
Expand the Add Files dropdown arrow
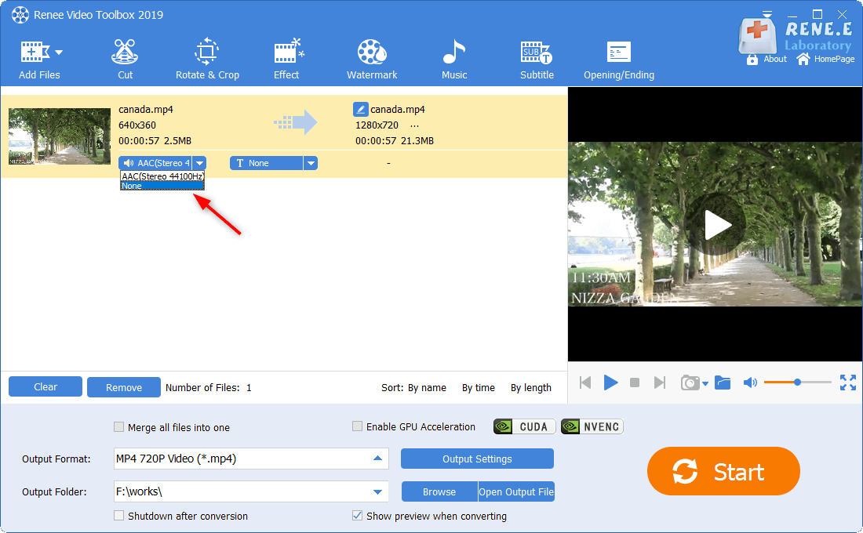point(59,53)
